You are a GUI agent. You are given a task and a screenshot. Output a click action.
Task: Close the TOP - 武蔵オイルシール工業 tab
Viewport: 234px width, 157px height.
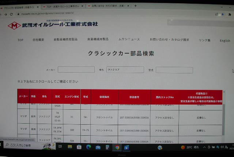[82, 6]
